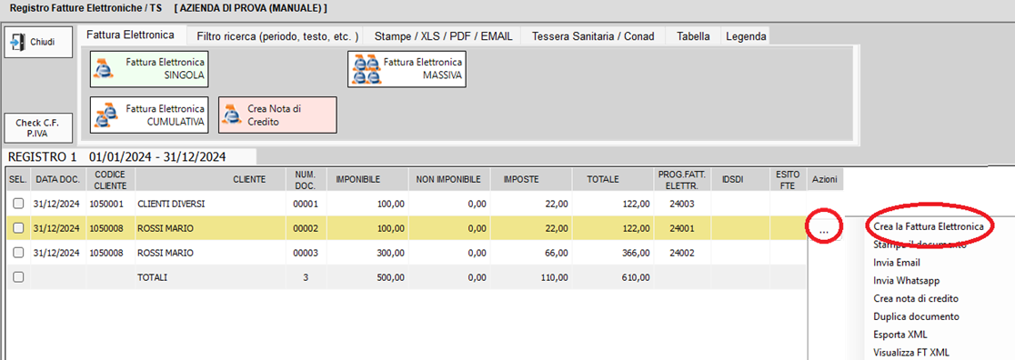1015x360 pixels.
Task: Click the Crea Nota di Credito icon
Action: point(230,115)
